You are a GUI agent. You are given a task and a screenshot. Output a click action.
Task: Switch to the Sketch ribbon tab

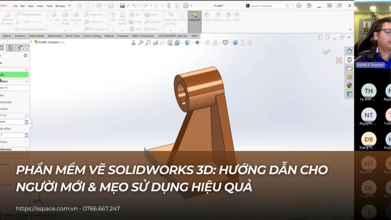pos(7,36)
